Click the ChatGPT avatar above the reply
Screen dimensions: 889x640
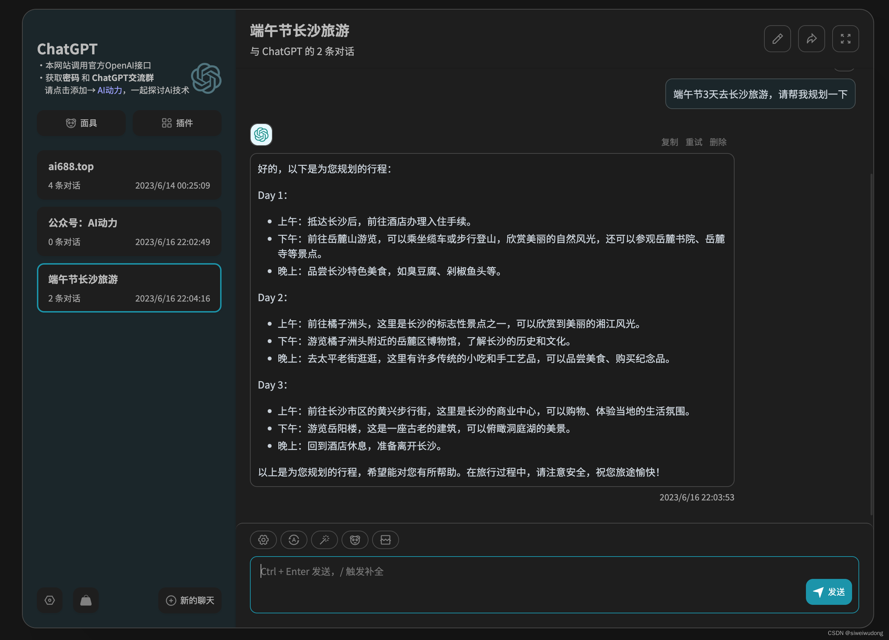click(261, 135)
